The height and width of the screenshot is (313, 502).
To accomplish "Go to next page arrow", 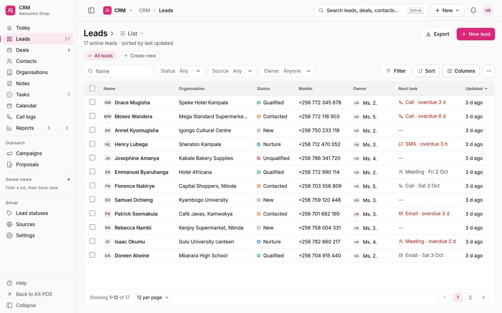I will pos(483,297).
